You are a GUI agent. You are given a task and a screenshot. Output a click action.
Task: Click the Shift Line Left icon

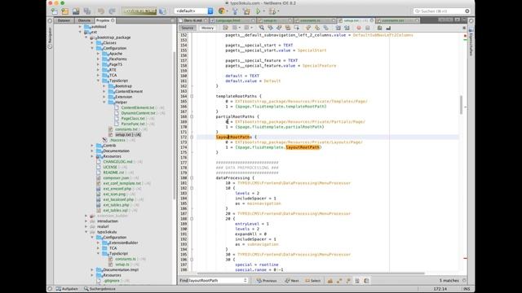[338, 28]
